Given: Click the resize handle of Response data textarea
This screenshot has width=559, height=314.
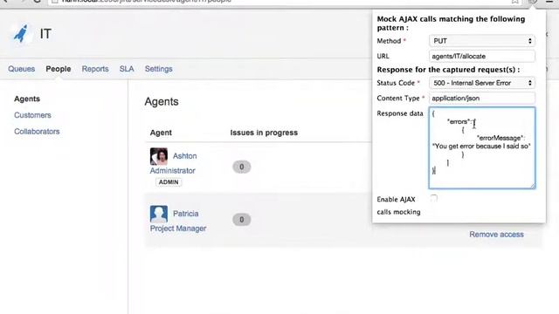Looking at the screenshot, I should 533,186.
